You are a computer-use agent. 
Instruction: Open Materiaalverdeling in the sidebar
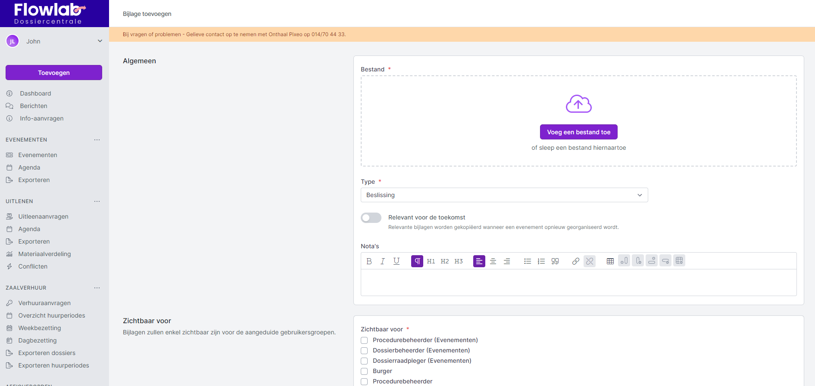pos(44,254)
